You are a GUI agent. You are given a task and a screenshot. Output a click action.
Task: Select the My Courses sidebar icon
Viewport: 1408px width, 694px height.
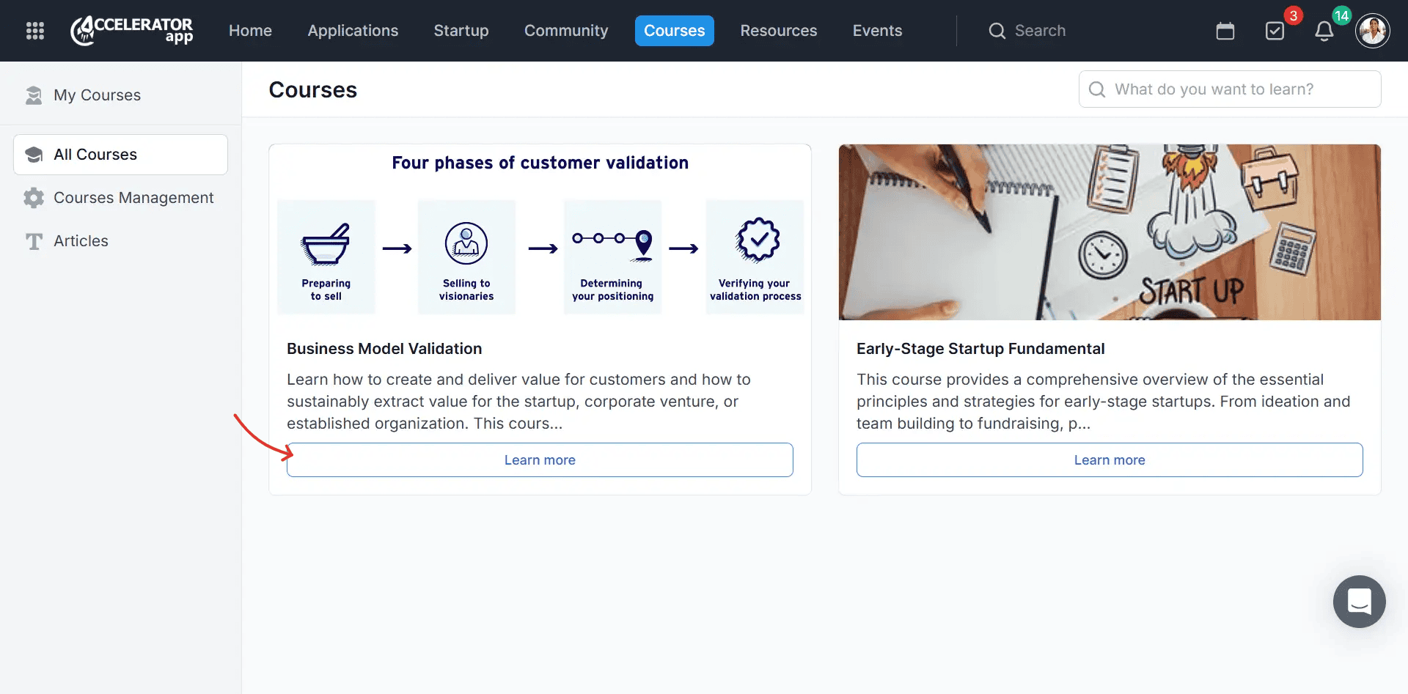[x=34, y=95]
